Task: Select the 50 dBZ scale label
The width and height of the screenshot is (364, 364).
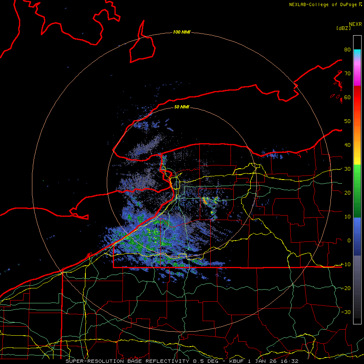Action: point(347,121)
